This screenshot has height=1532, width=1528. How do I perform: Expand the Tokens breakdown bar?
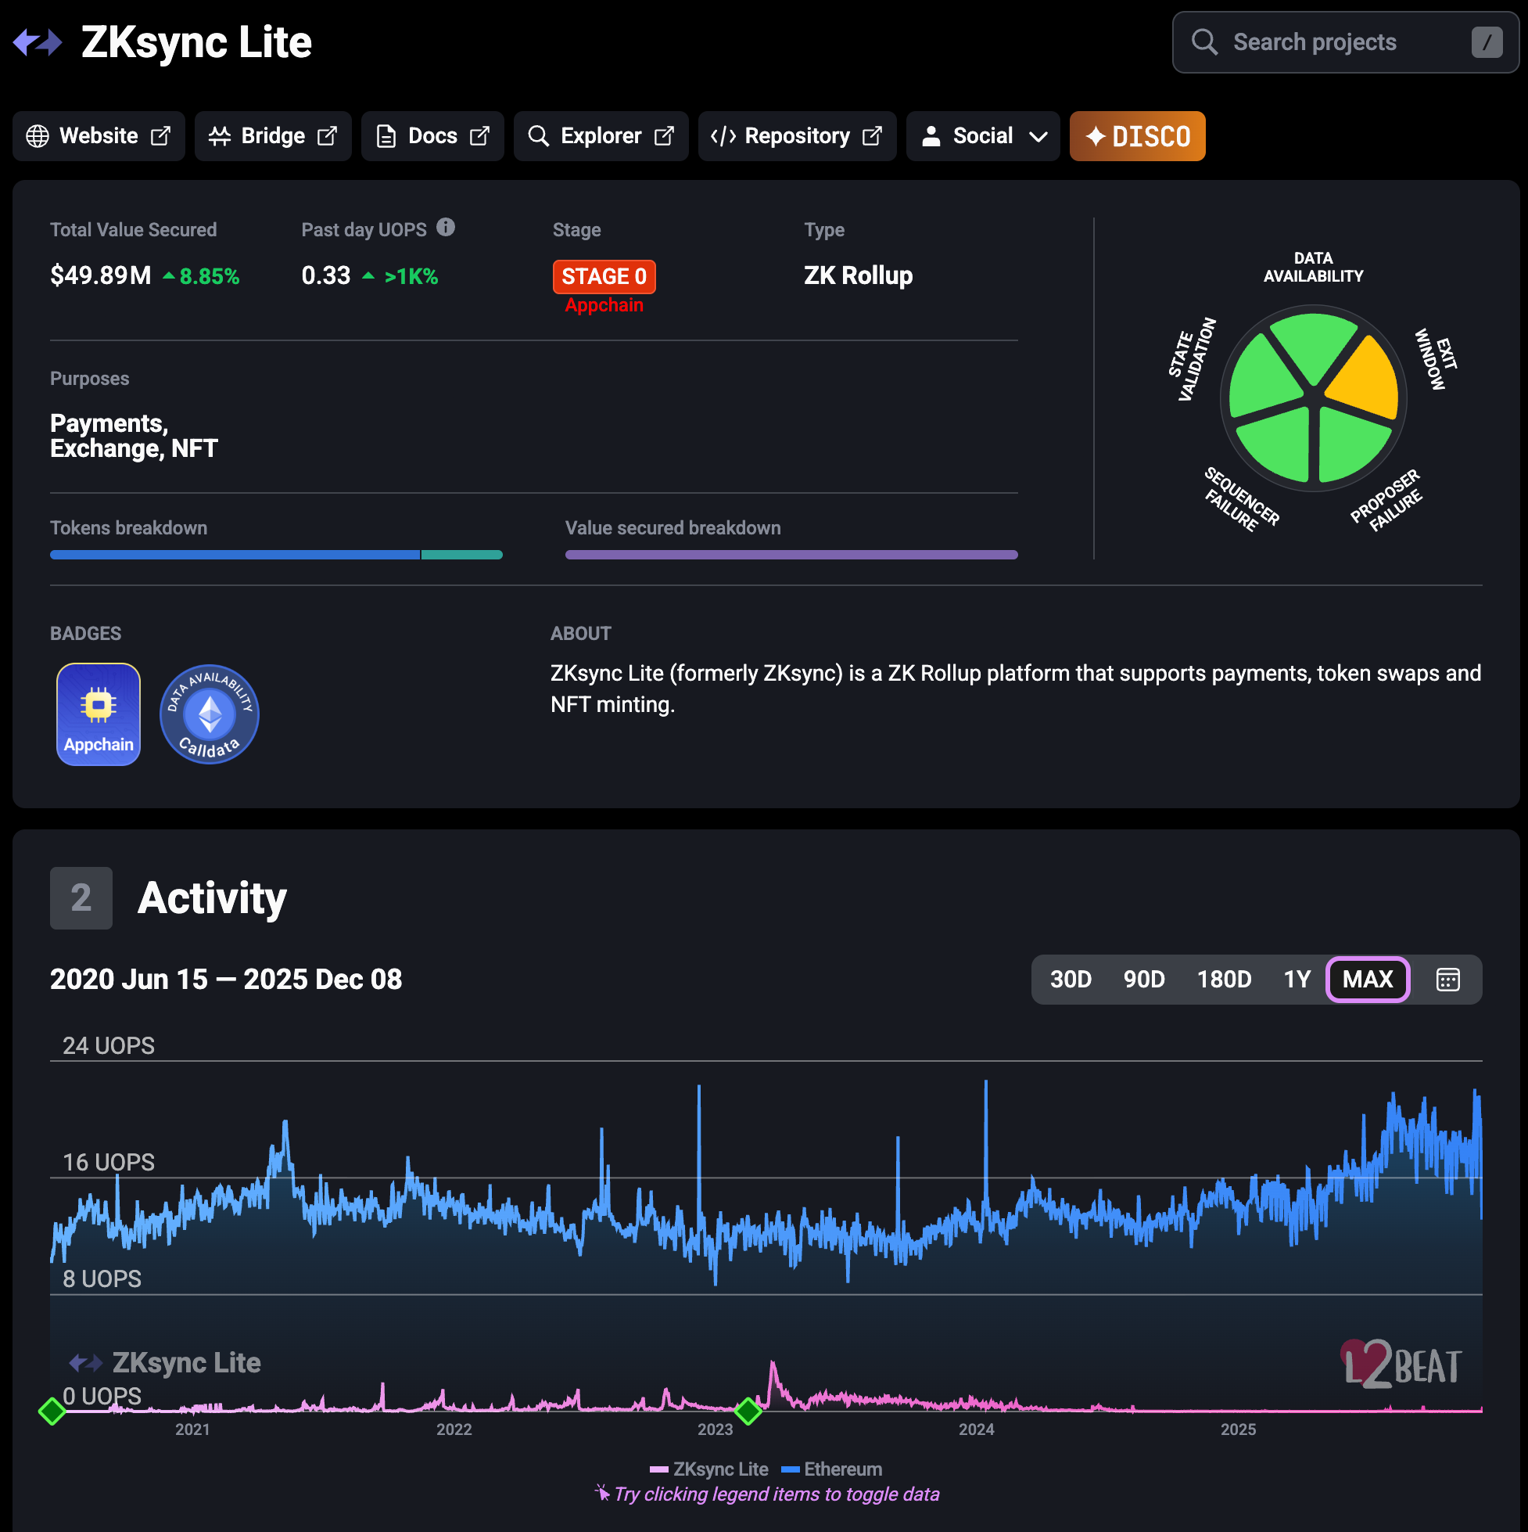click(276, 555)
